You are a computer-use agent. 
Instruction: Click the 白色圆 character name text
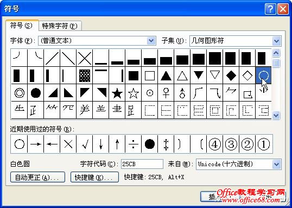click(20, 164)
